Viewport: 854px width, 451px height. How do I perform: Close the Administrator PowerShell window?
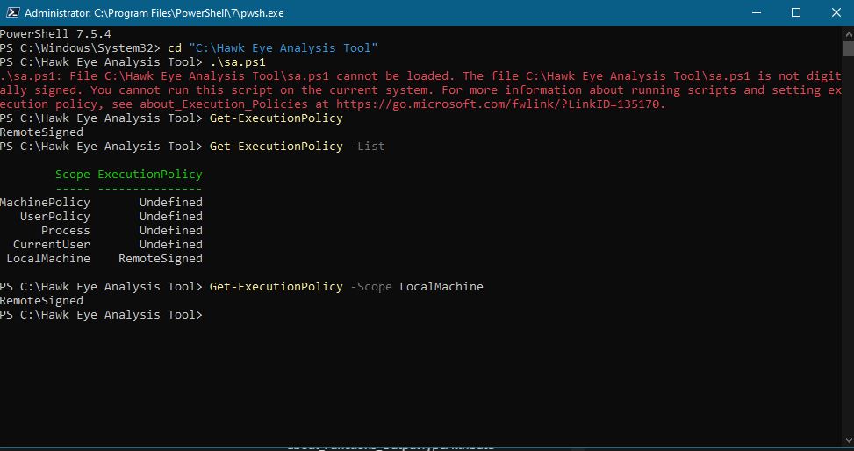pos(836,12)
